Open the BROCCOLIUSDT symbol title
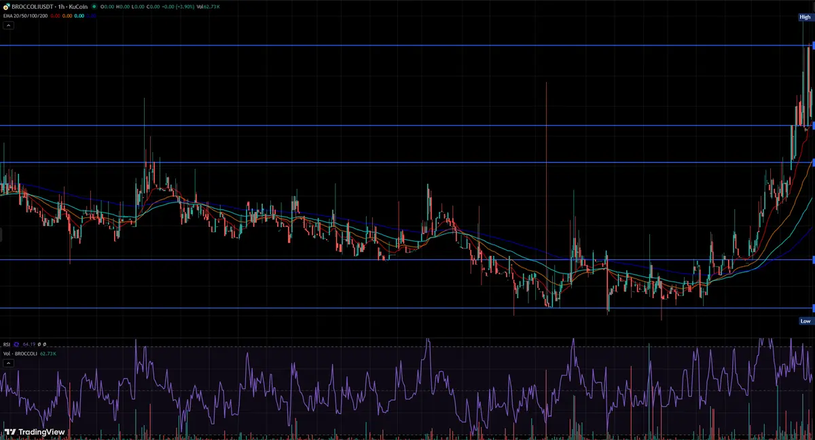Screen dimensions: 815x440 [32, 7]
